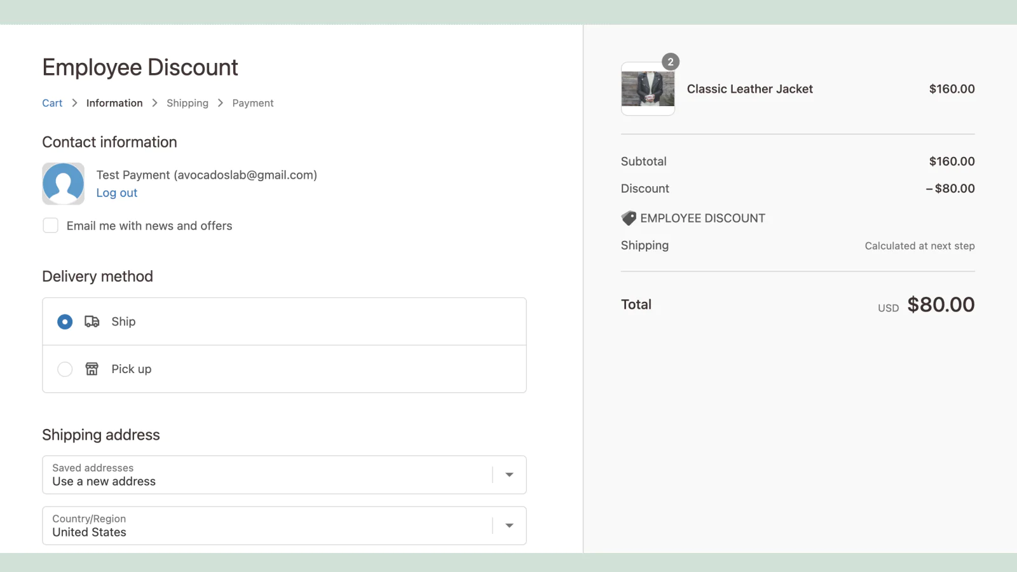Click chevron between Shipping and Payment
The image size is (1017, 572).
[221, 103]
